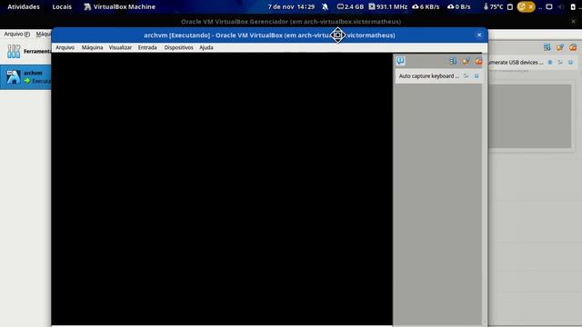Click the volume speaker icon in top bar

pos(561,6)
